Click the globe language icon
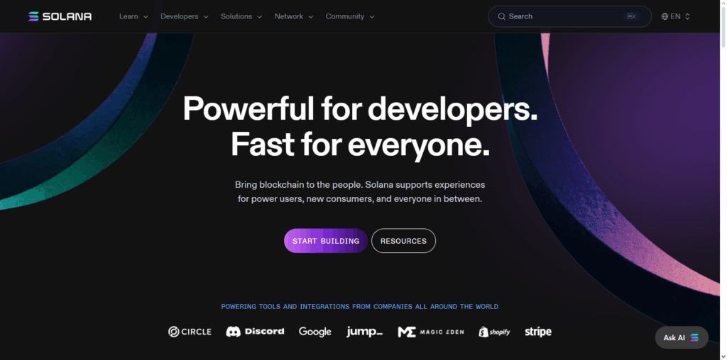Viewport: 727px width, 360px height. coord(665,16)
